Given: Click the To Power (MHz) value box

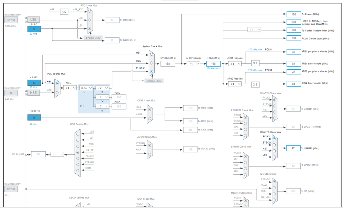Looking at the screenshot, I should pos(294,14).
